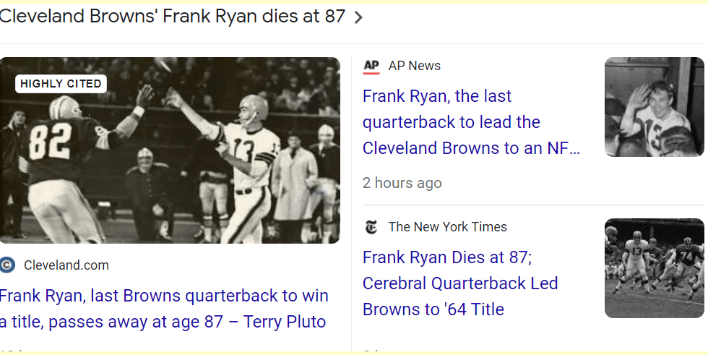Open "Frank Ryan, last Browns quarterback to win" article
The image size is (708, 355).
[x=163, y=296]
